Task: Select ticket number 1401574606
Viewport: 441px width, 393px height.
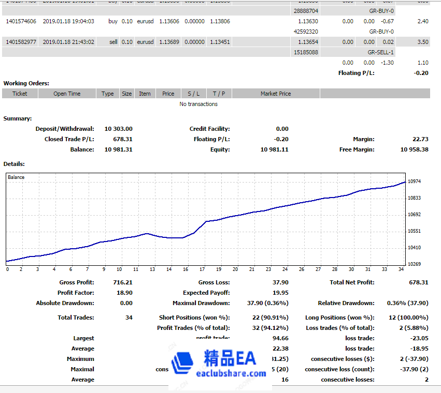Action: (x=21, y=21)
